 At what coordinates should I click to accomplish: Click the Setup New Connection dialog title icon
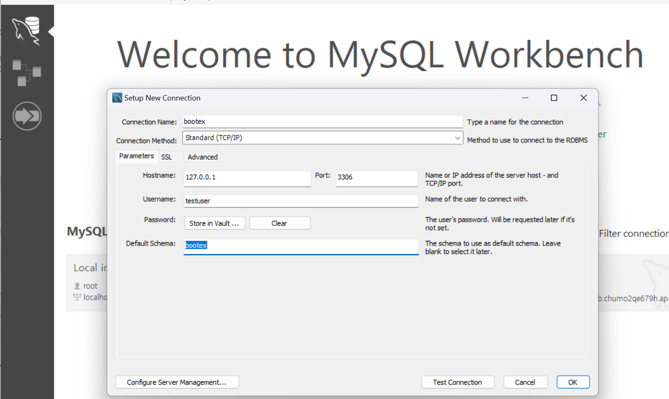tap(117, 98)
